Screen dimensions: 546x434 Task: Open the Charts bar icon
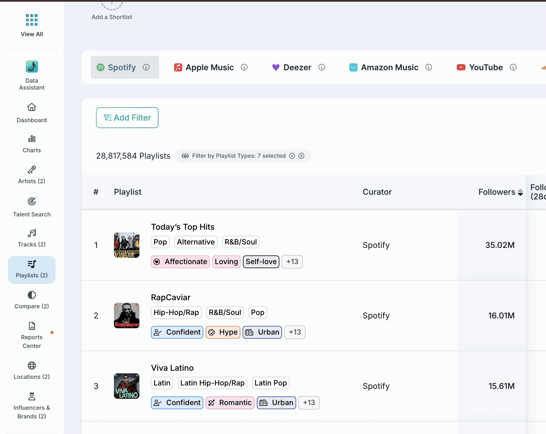click(x=32, y=139)
